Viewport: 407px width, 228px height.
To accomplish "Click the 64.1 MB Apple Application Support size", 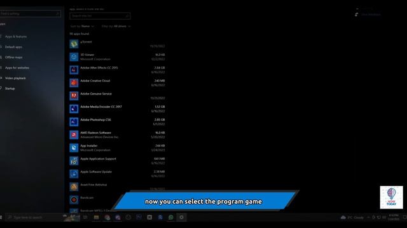I will coord(160,159).
